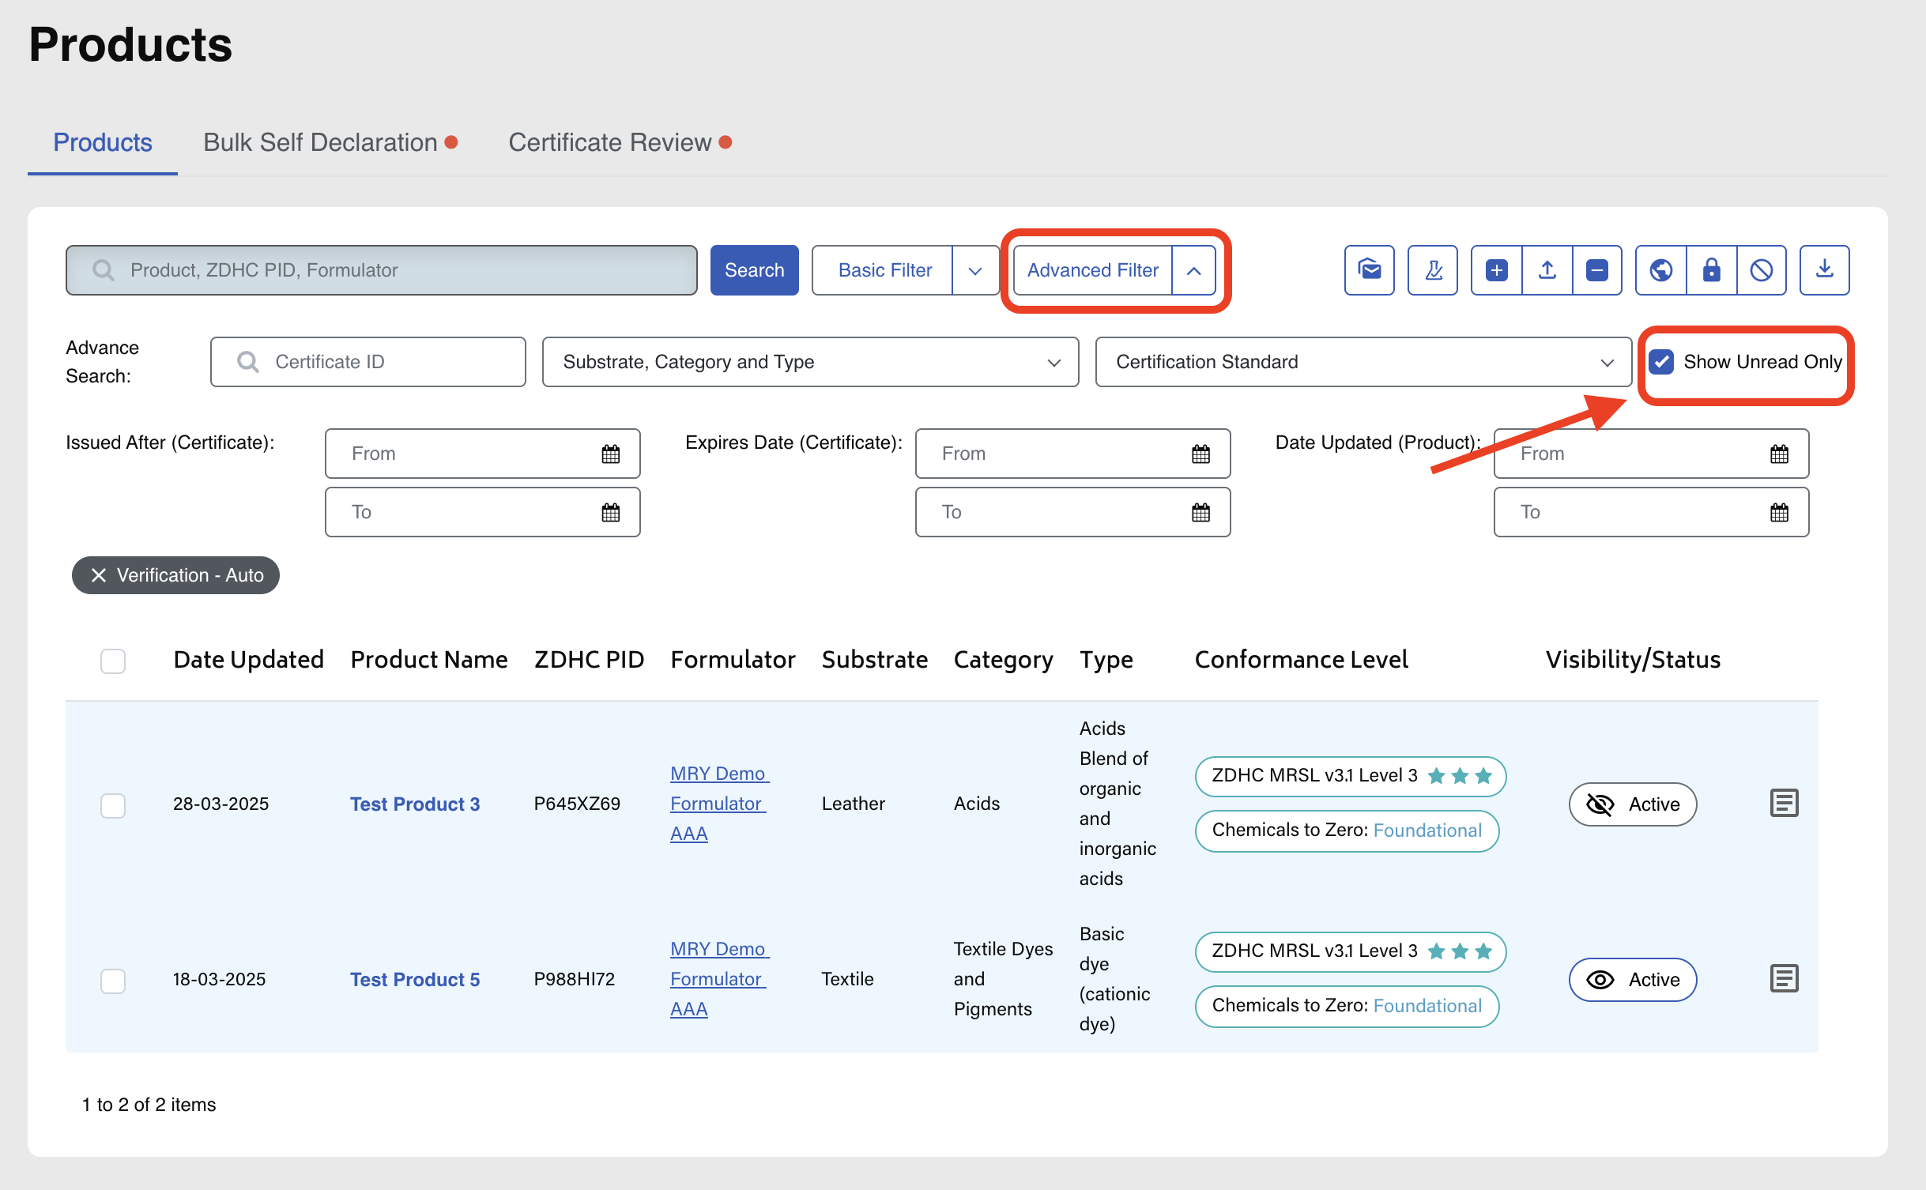This screenshot has width=1926, height=1190.
Task: Click the prohibited circle-slash icon
Action: [x=1762, y=270]
